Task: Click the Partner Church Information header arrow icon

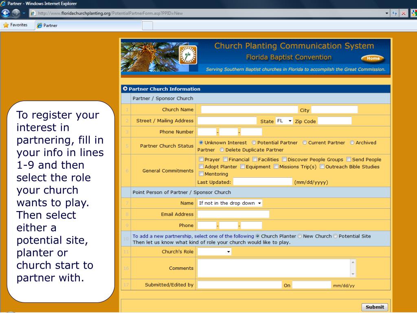Action: 125,88
